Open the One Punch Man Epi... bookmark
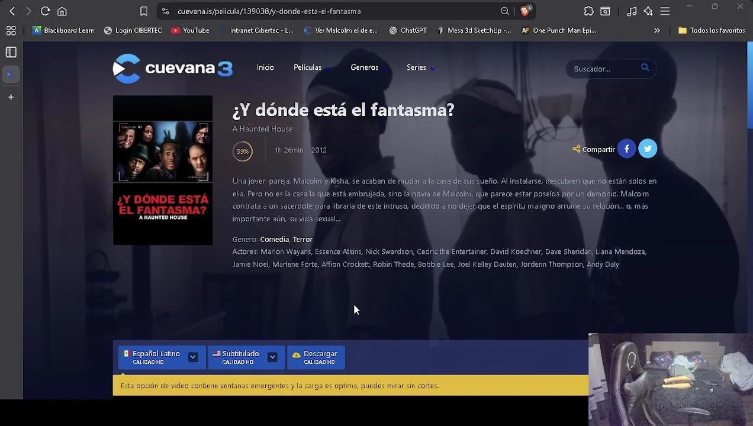The width and height of the screenshot is (753, 426). pos(559,31)
